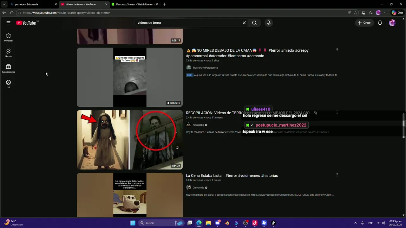Open the YouTube hamburger guide menu
Screen dimensions: 406x228
pyautogui.click(x=9, y=23)
